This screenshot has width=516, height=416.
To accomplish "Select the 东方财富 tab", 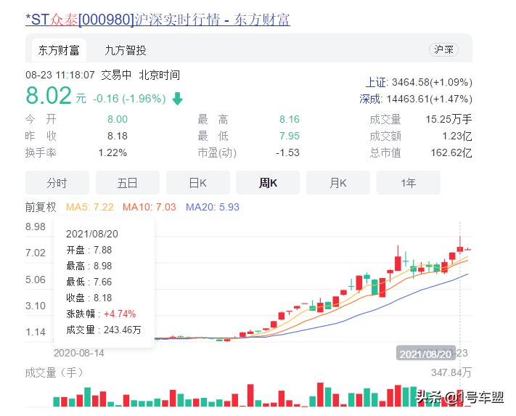I will [59, 50].
